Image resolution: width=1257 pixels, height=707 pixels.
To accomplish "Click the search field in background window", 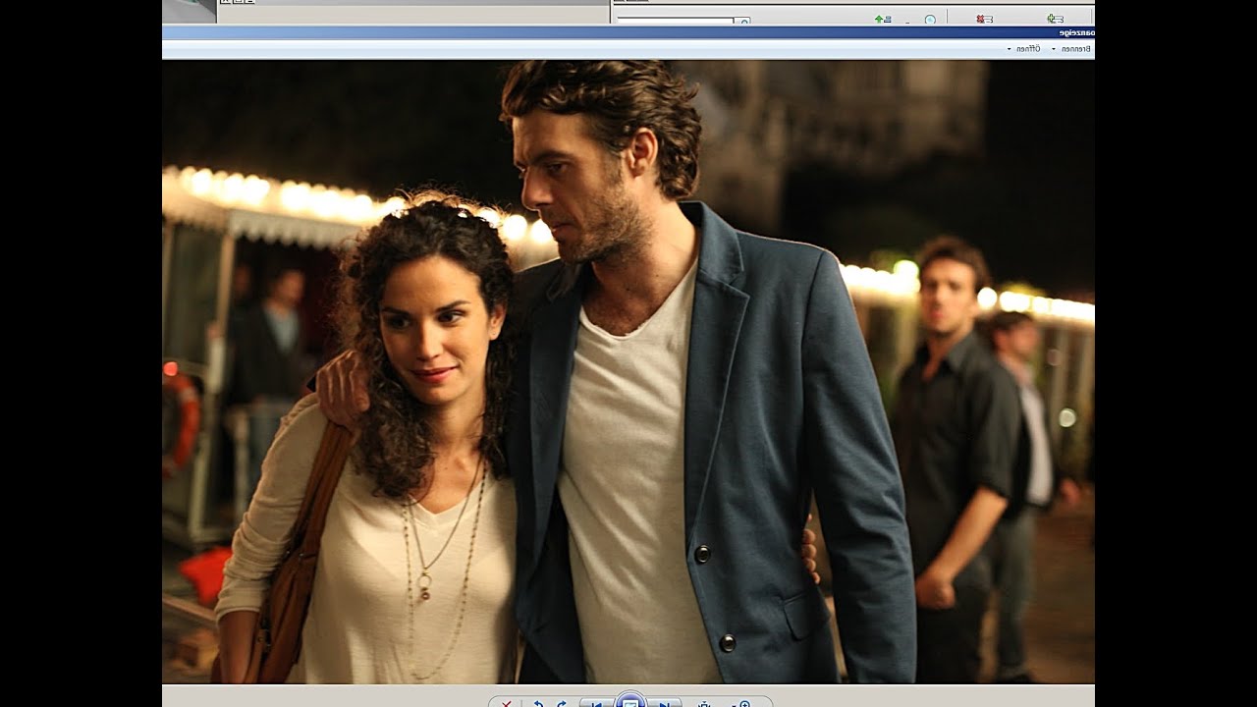I will point(676,21).
